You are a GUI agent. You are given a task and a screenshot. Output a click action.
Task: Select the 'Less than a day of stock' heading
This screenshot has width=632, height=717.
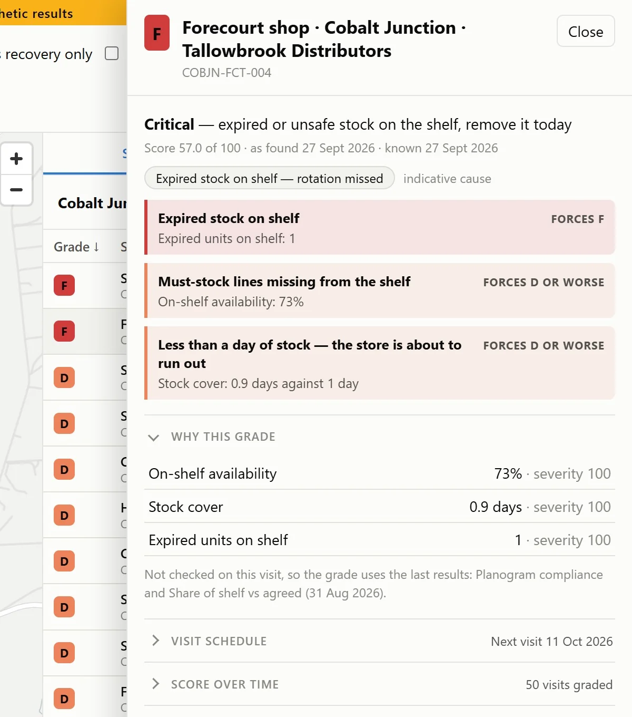(310, 354)
